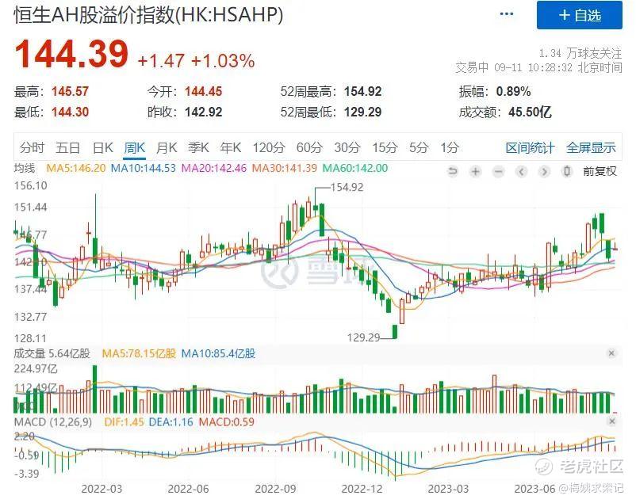Zoom out chart with minus icon

click(x=499, y=171)
